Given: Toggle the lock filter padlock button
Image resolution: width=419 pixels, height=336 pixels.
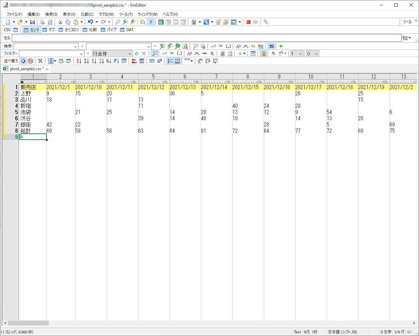Looking at the screenshot, I should tap(263, 53).
